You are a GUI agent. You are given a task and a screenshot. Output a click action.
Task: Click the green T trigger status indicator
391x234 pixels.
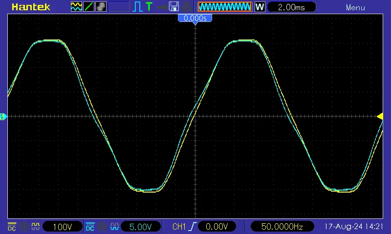click(149, 7)
